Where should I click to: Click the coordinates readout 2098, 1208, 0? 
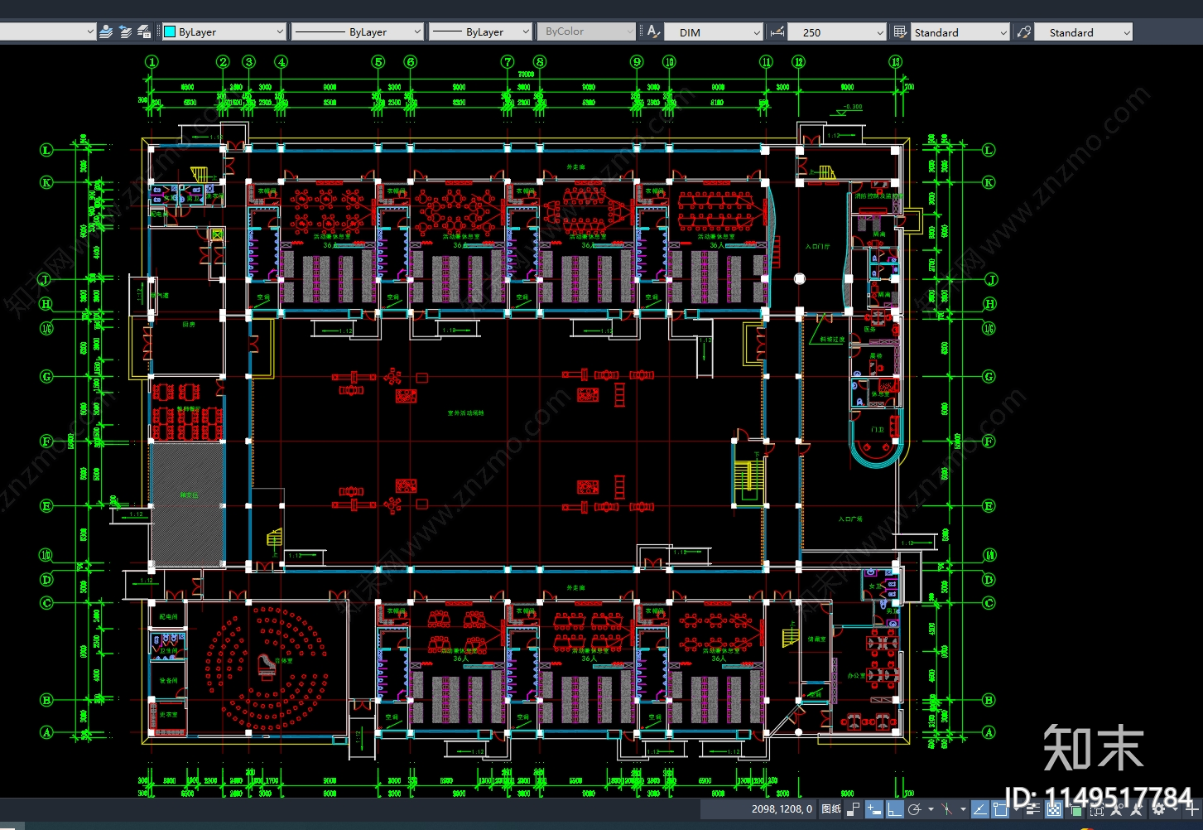point(782,809)
